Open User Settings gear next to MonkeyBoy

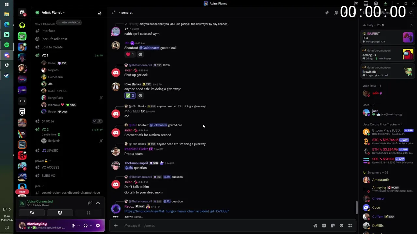coord(98,226)
